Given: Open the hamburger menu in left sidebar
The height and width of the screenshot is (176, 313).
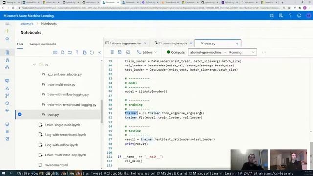Looking at the screenshot, I should click(x=7, y=24).
